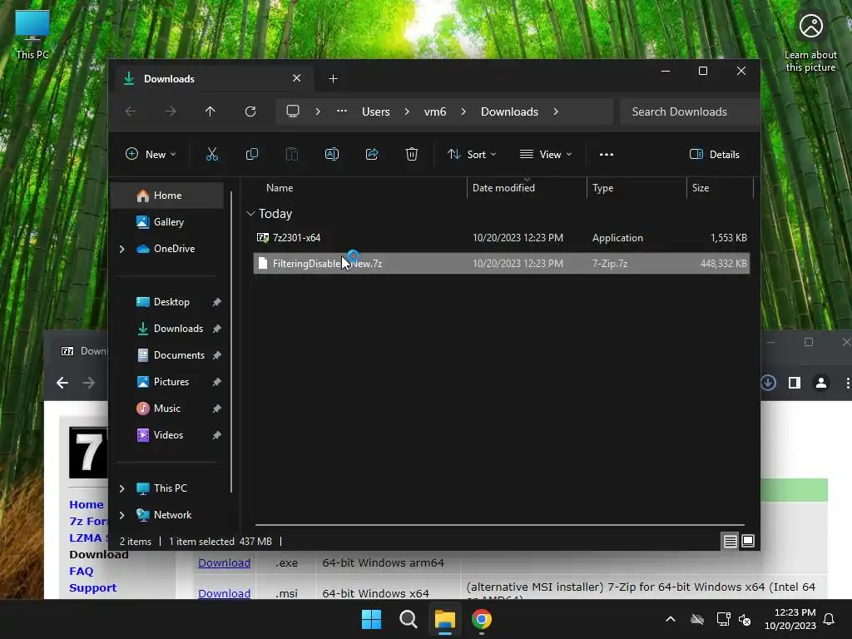Screen dimensions: 852x639
Task: Click Download link for arm64 .exe
Action: (x=224, y=563)
